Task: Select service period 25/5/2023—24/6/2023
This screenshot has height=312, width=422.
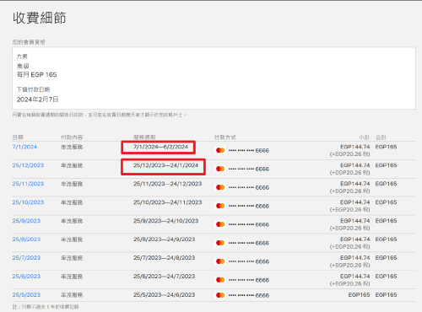Action: click(x=164, y=295)
